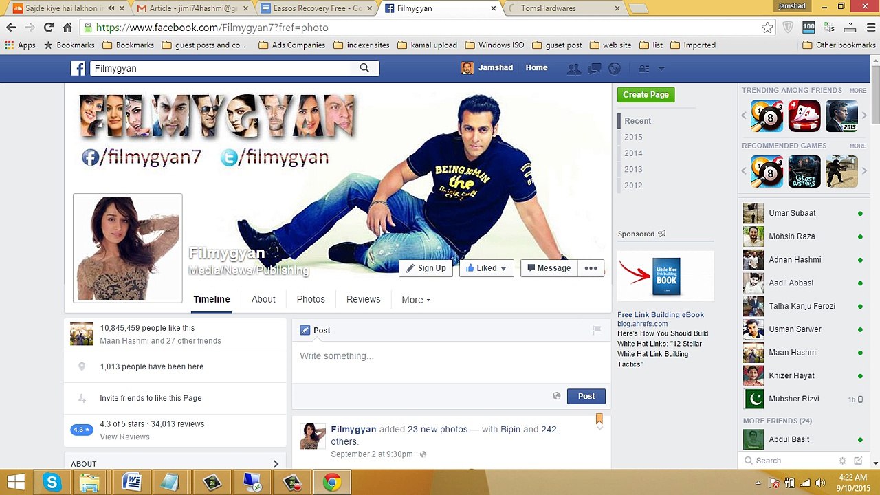Click the 8 Ball Pool icon under Recommended Games
The width and height of the screenshot is (880, 495).
click(x=767, y=171)
